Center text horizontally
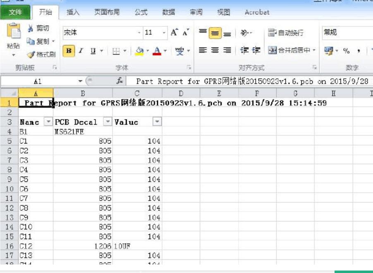Viewport: 373px width, 273px height. 215,50
